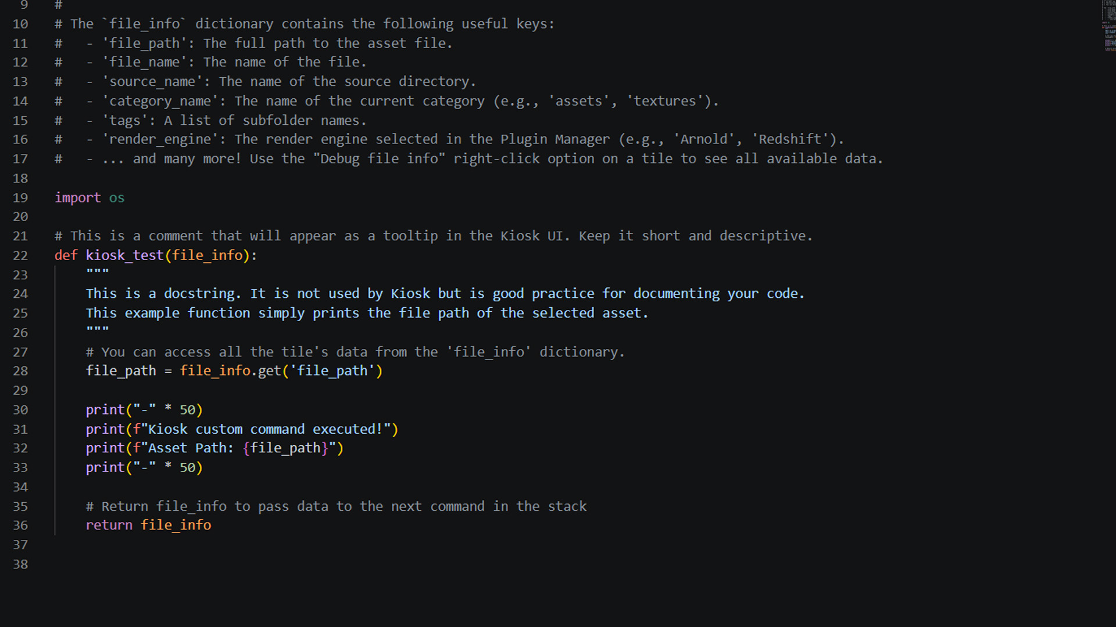
Task: Click line number 22 in the gutter
Action: point(20,255)
